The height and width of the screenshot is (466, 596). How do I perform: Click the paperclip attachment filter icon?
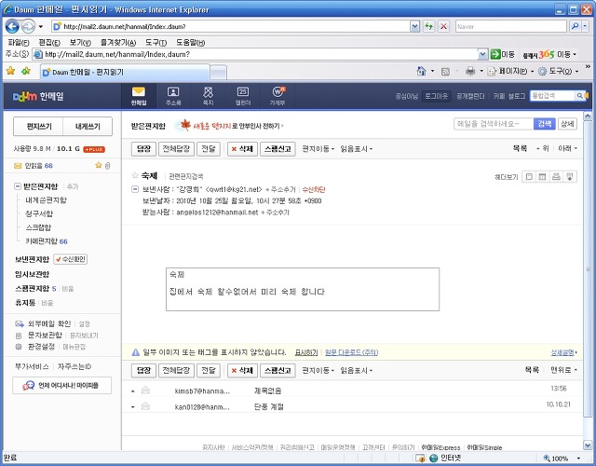pyautogui.click(x=108, y=166)
